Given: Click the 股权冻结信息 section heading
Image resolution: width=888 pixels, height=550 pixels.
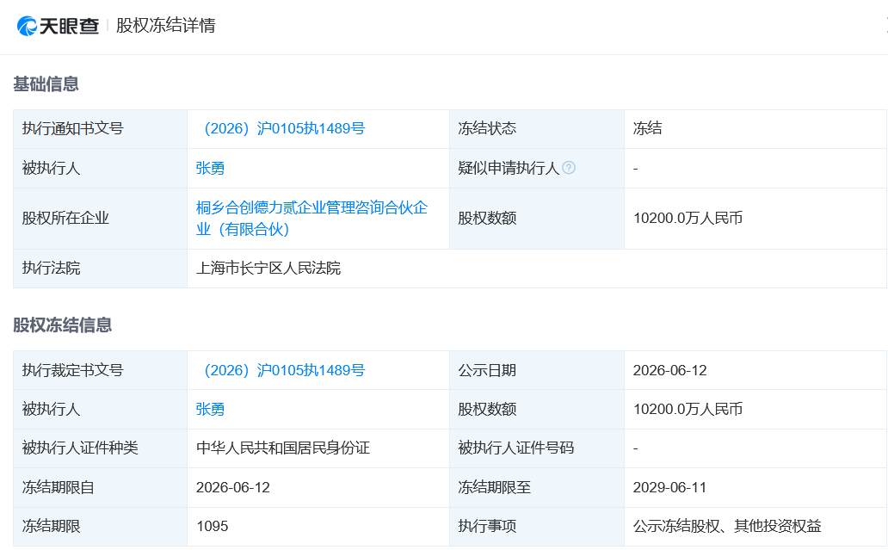Looking at the screenshot, I should tap(62, 325).
